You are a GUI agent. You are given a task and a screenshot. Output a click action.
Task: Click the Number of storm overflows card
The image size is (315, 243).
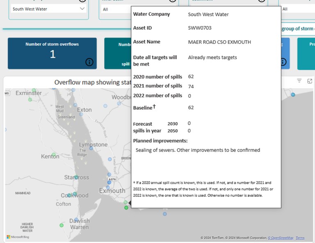52,53
